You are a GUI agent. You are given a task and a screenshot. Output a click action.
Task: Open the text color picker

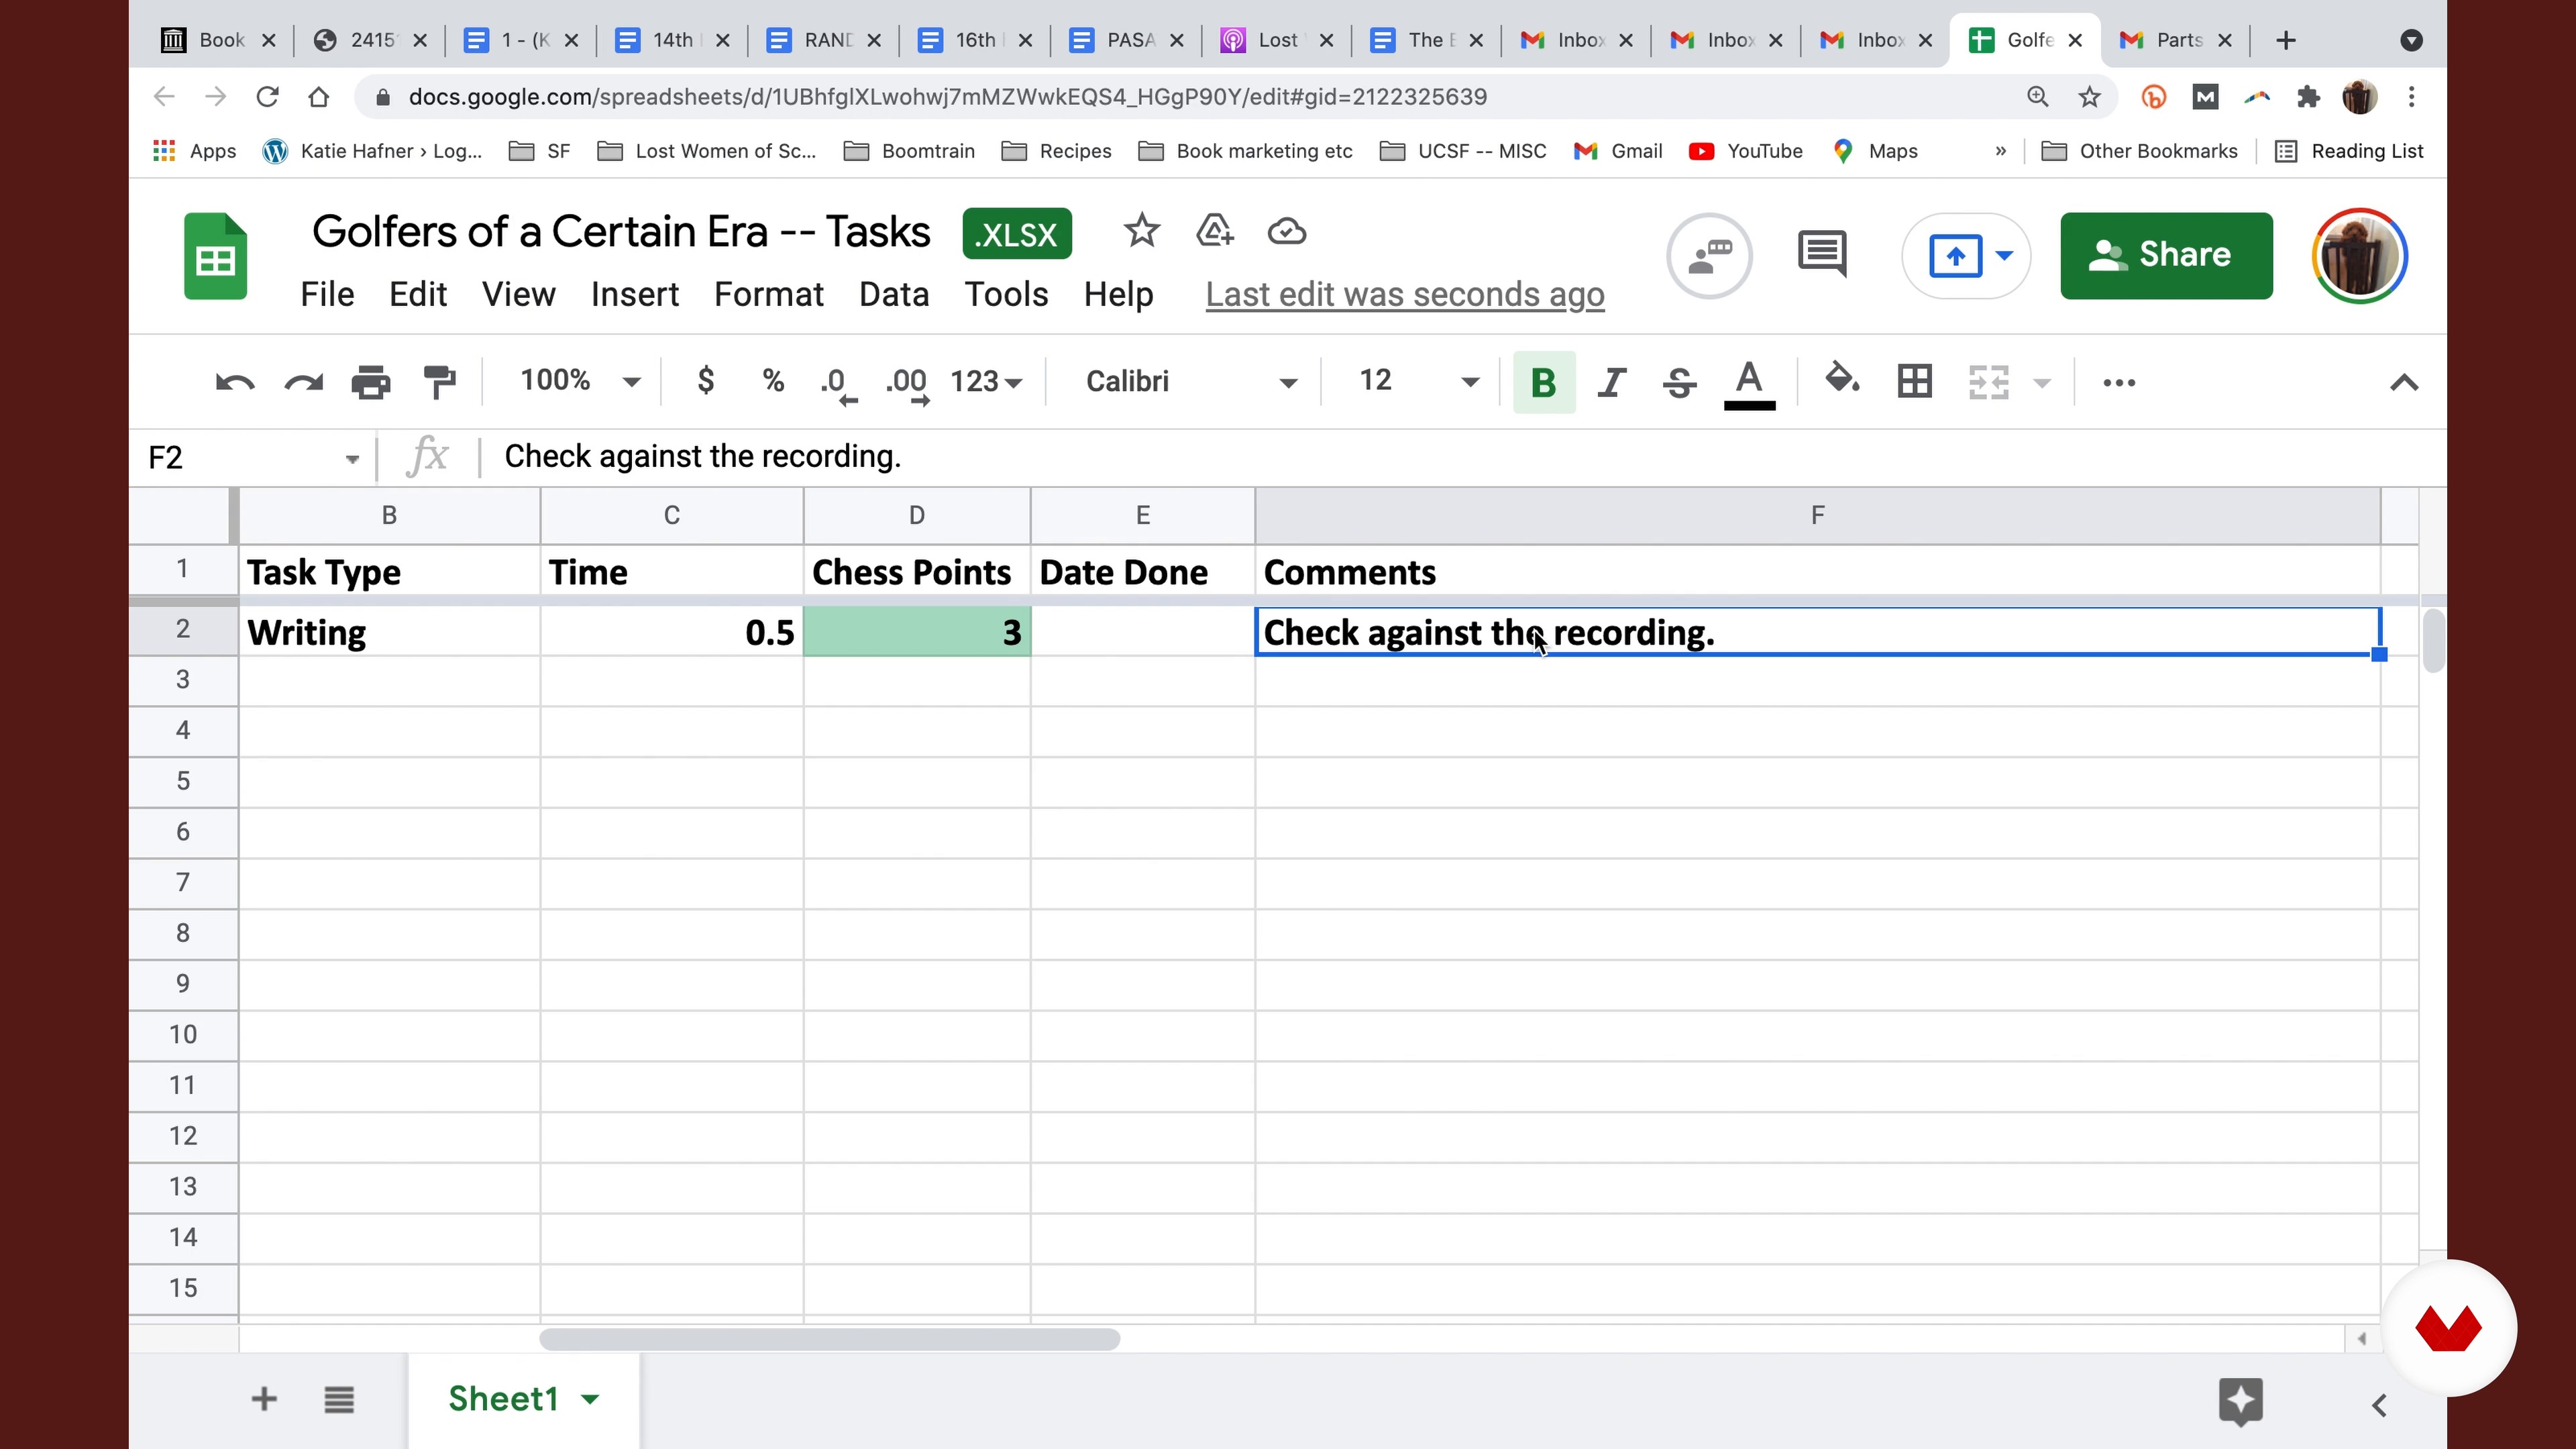[1749, 382]
